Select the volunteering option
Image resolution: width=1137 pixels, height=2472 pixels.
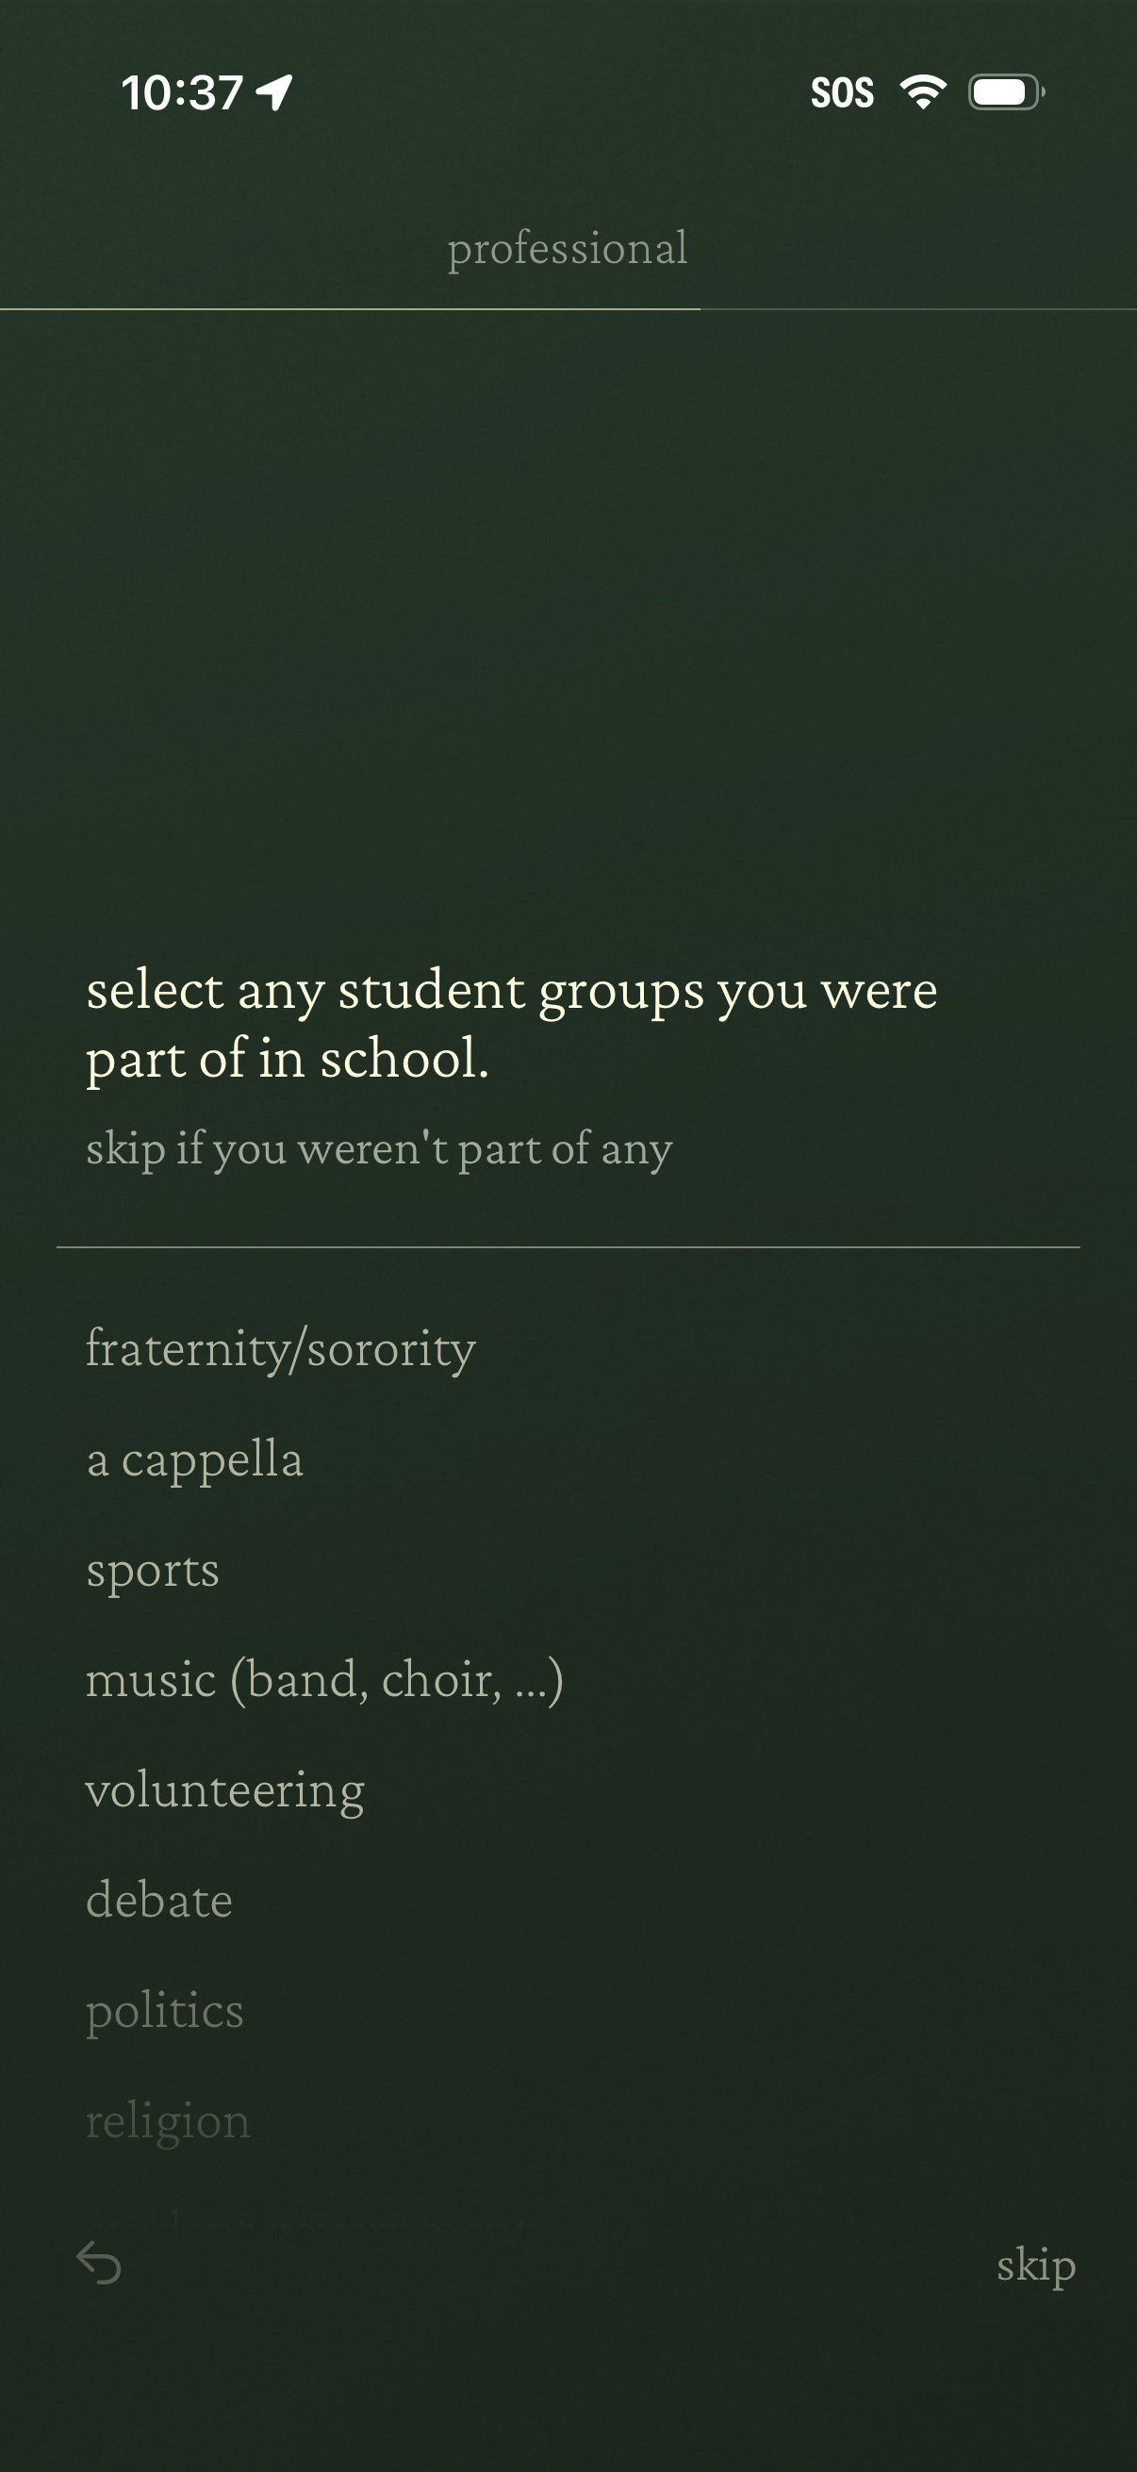tap(225, 1790)
